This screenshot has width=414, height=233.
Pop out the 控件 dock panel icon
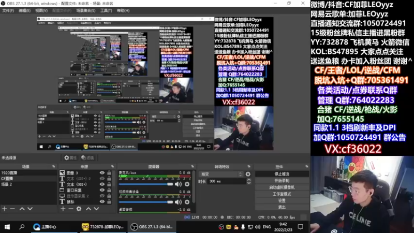point(306,166)
